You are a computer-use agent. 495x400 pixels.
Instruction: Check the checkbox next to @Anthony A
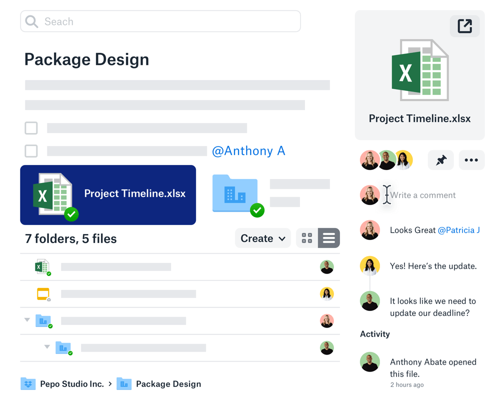31,151
